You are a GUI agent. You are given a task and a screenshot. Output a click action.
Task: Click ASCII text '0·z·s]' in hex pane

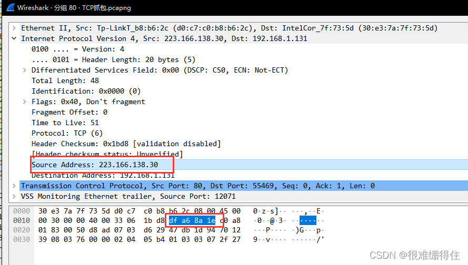[x=266, y=211]
